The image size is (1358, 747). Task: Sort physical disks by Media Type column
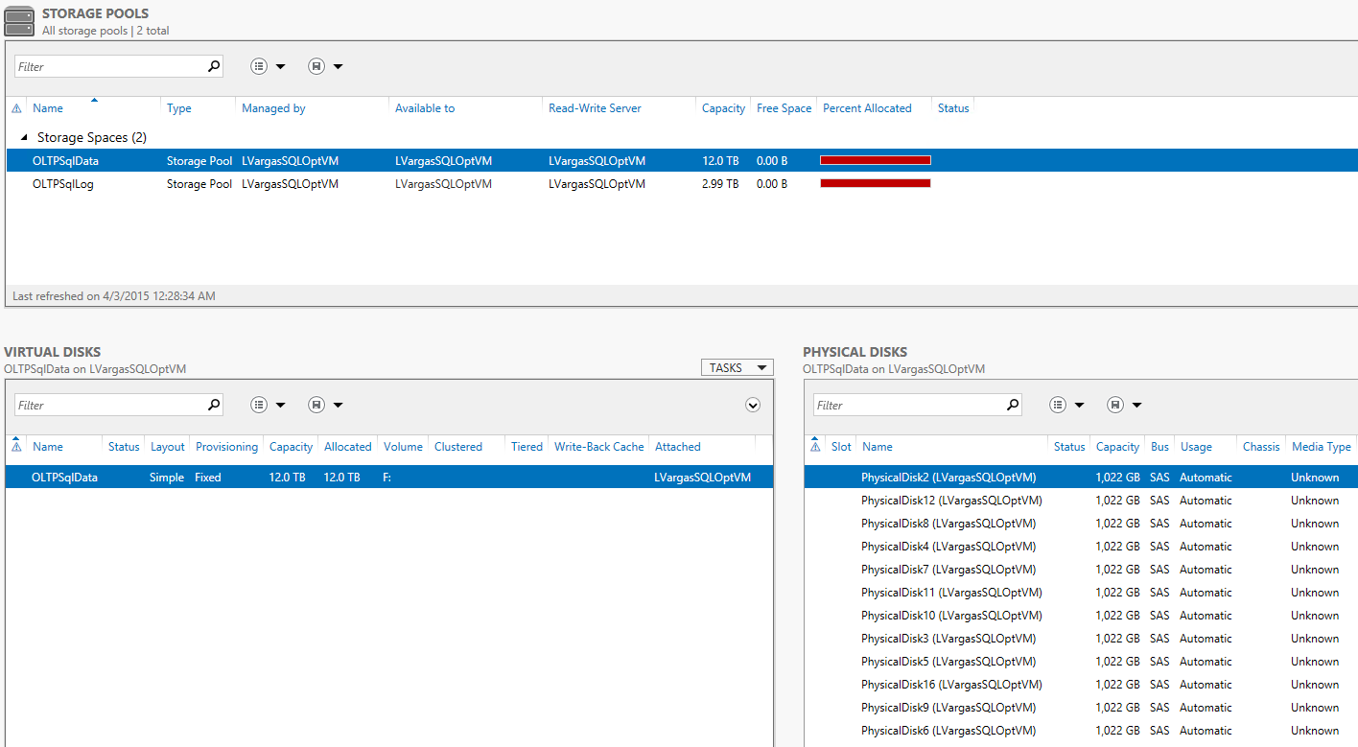point(1321,447)
